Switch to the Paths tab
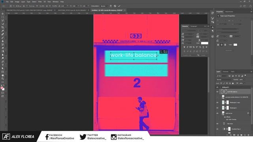Image resolution: width=253 pixels, height=142 pixels. [x=232, y=72]
